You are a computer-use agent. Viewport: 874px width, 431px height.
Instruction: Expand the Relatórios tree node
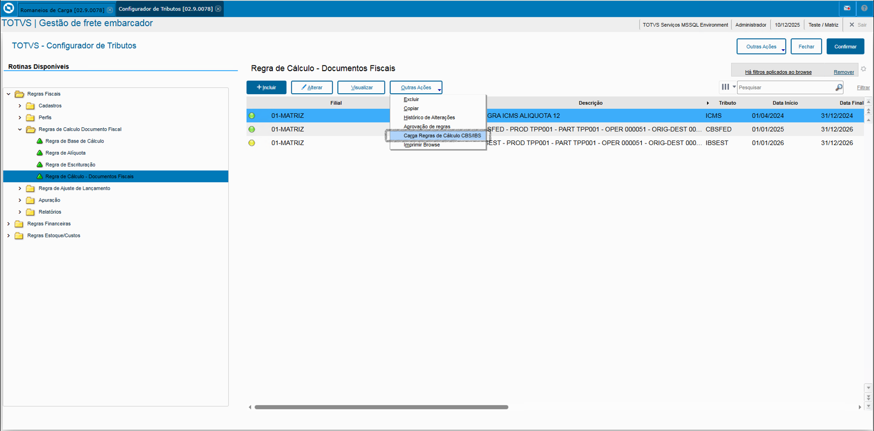[x=20, y=212]
